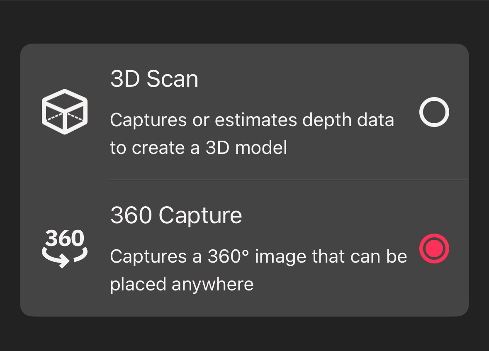
Task: Click the "Captures a 360° image" description
Action: (258, 257)
